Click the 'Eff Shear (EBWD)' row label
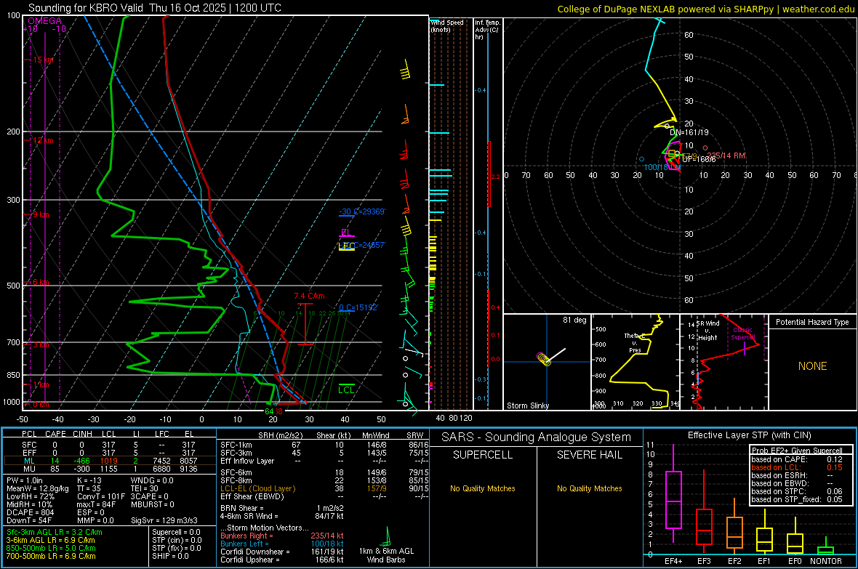This screenshot has height=569, width=858. 252,497
